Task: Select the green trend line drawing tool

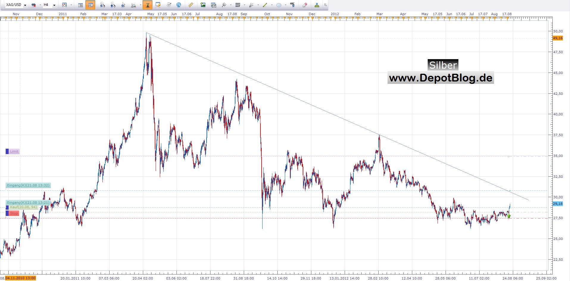Action: pyautogui.click(x=265, y=5)
